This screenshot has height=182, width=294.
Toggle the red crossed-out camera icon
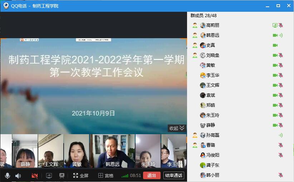[35, 176]
